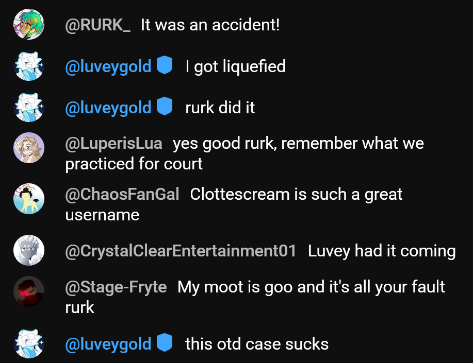Open the @ChaosFanGal username link
Screen dimensions: 473x363
tap(122, 195)
